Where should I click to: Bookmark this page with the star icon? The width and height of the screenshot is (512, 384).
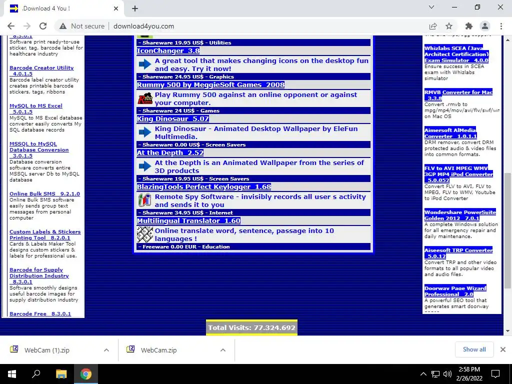(x=449, y=26)
